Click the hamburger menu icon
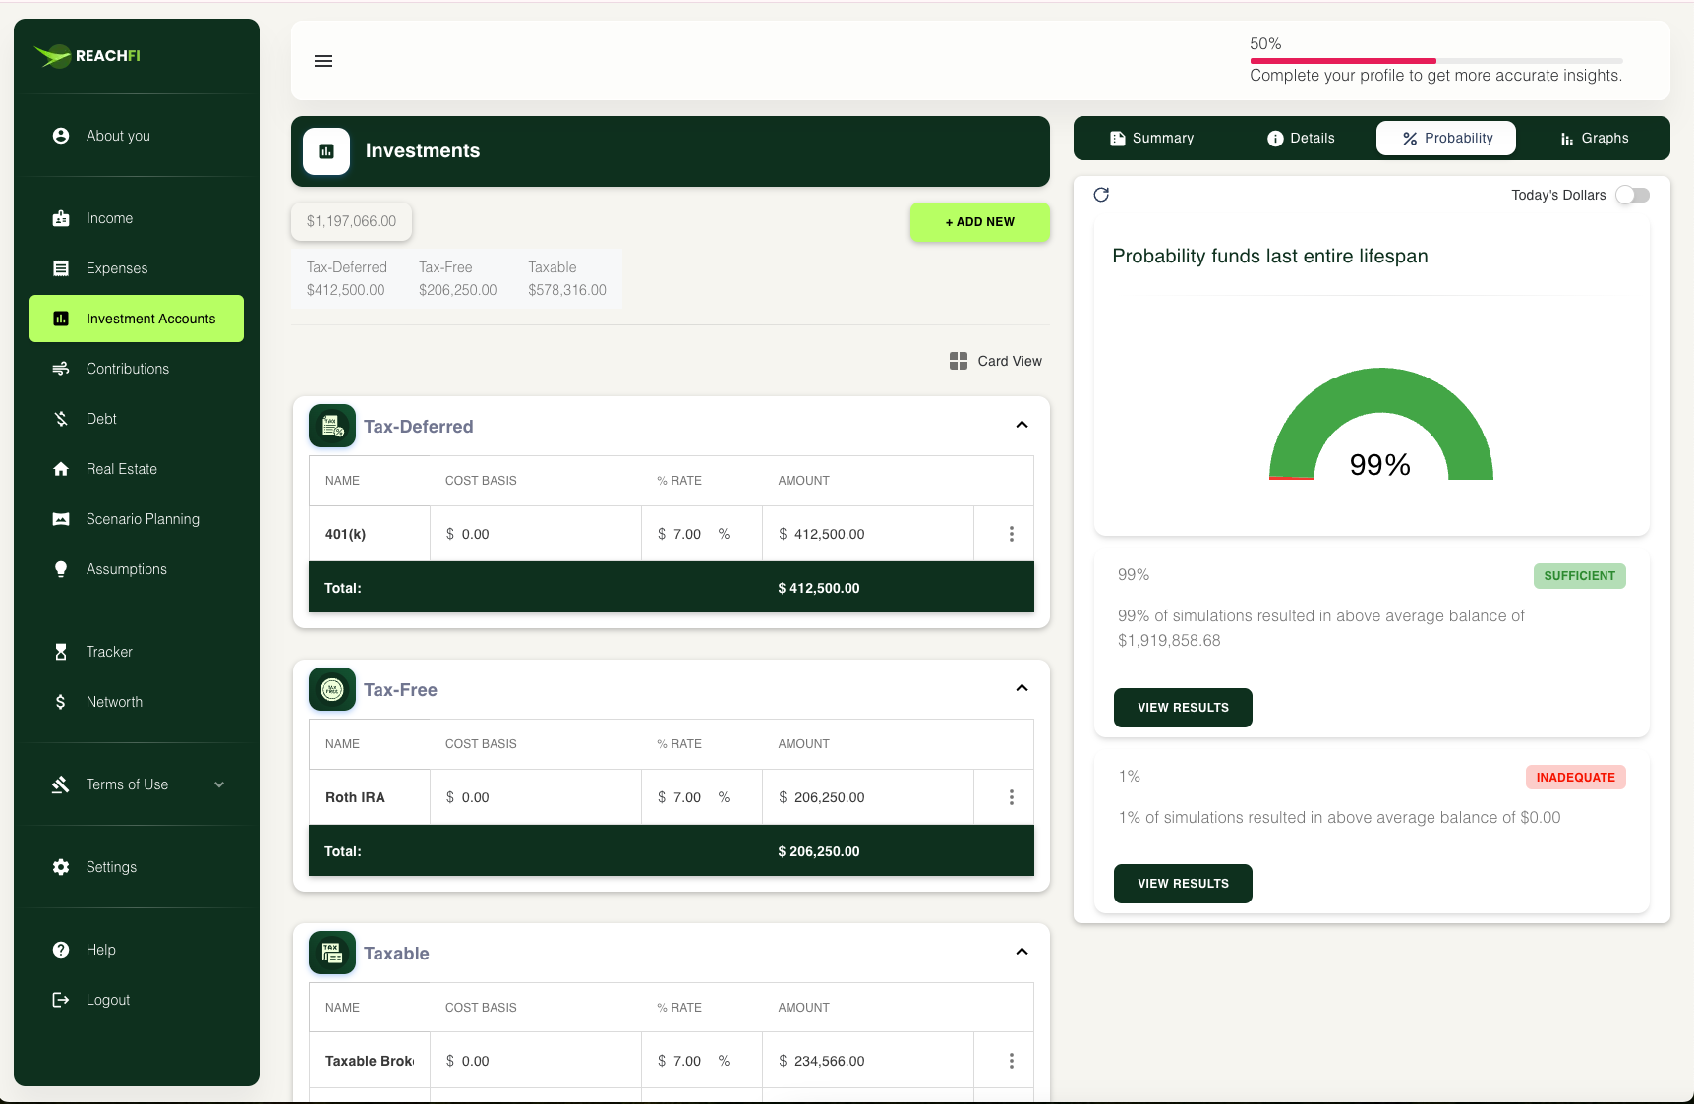Screen dimensions: 1694x1104 (323, 61)
